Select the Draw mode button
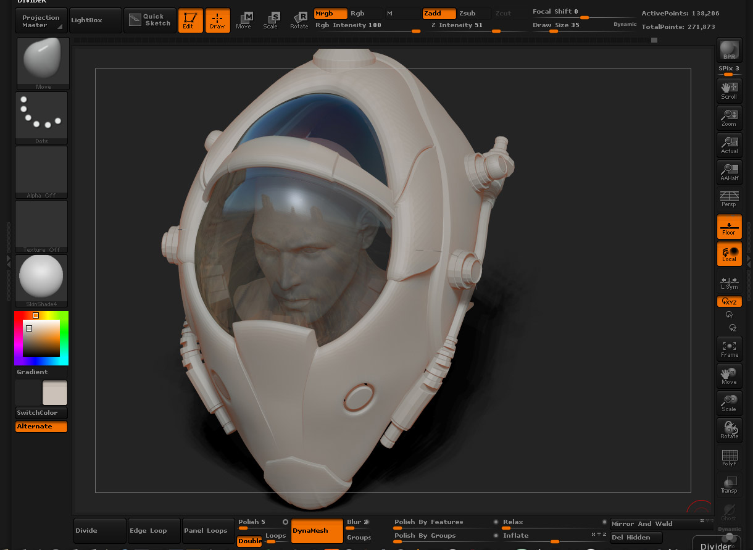753x550 pixels. (217, 20)
